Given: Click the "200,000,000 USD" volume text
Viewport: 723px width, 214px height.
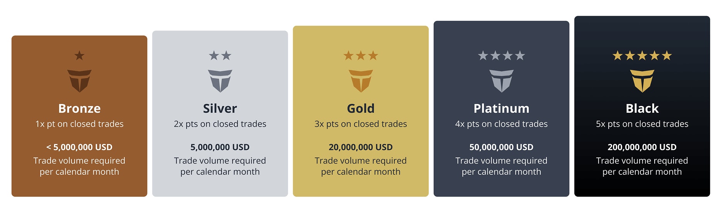Looking at the screenshot, I should click(642, 147).
